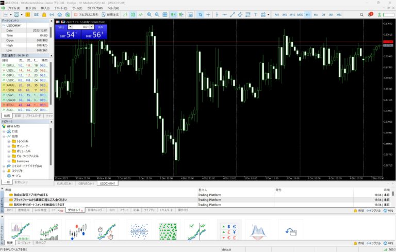Image resolution: width=396 pixels, height=252 pixels.
Task: Open the チャート(C) menu
Action: pyautogui.click(x=60, y=9)
